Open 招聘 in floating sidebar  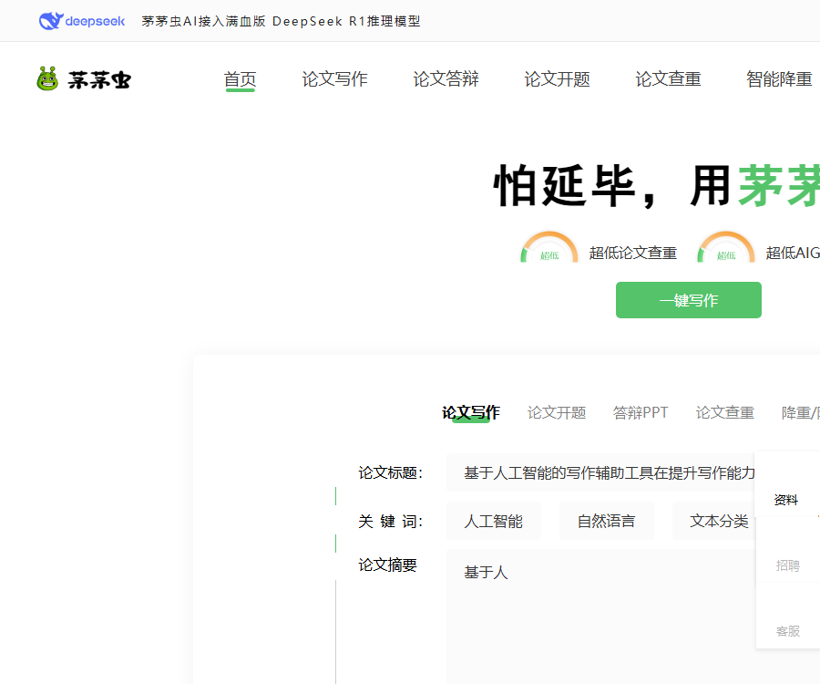click(x=787, y=565)
